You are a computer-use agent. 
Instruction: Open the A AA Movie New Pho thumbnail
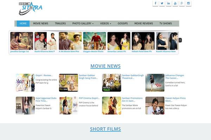coord(70,41)
